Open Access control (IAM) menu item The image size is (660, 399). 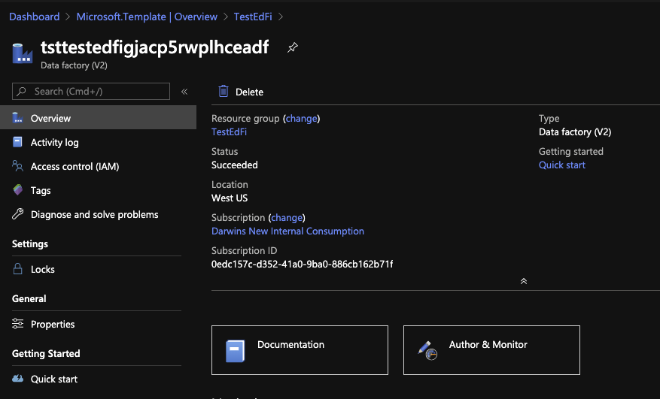pyautogui.click(x=98, y=166)
